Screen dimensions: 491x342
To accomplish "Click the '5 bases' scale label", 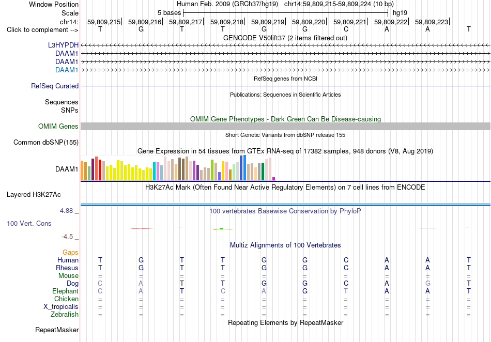I will click(x=169, y=13).
